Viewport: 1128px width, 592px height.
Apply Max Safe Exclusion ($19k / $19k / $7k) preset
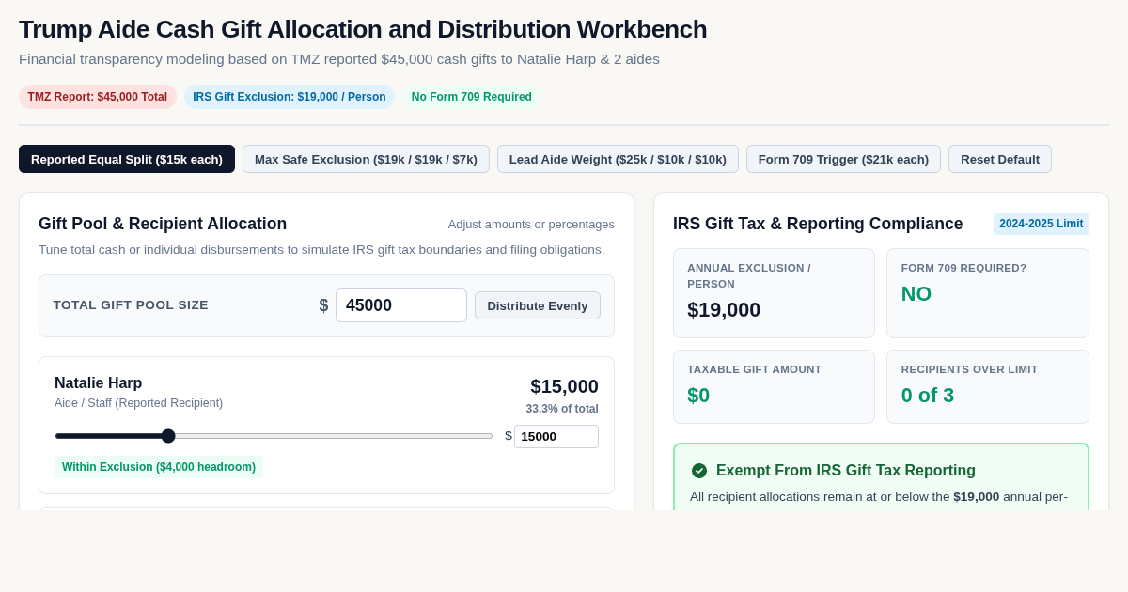[366, 159]
